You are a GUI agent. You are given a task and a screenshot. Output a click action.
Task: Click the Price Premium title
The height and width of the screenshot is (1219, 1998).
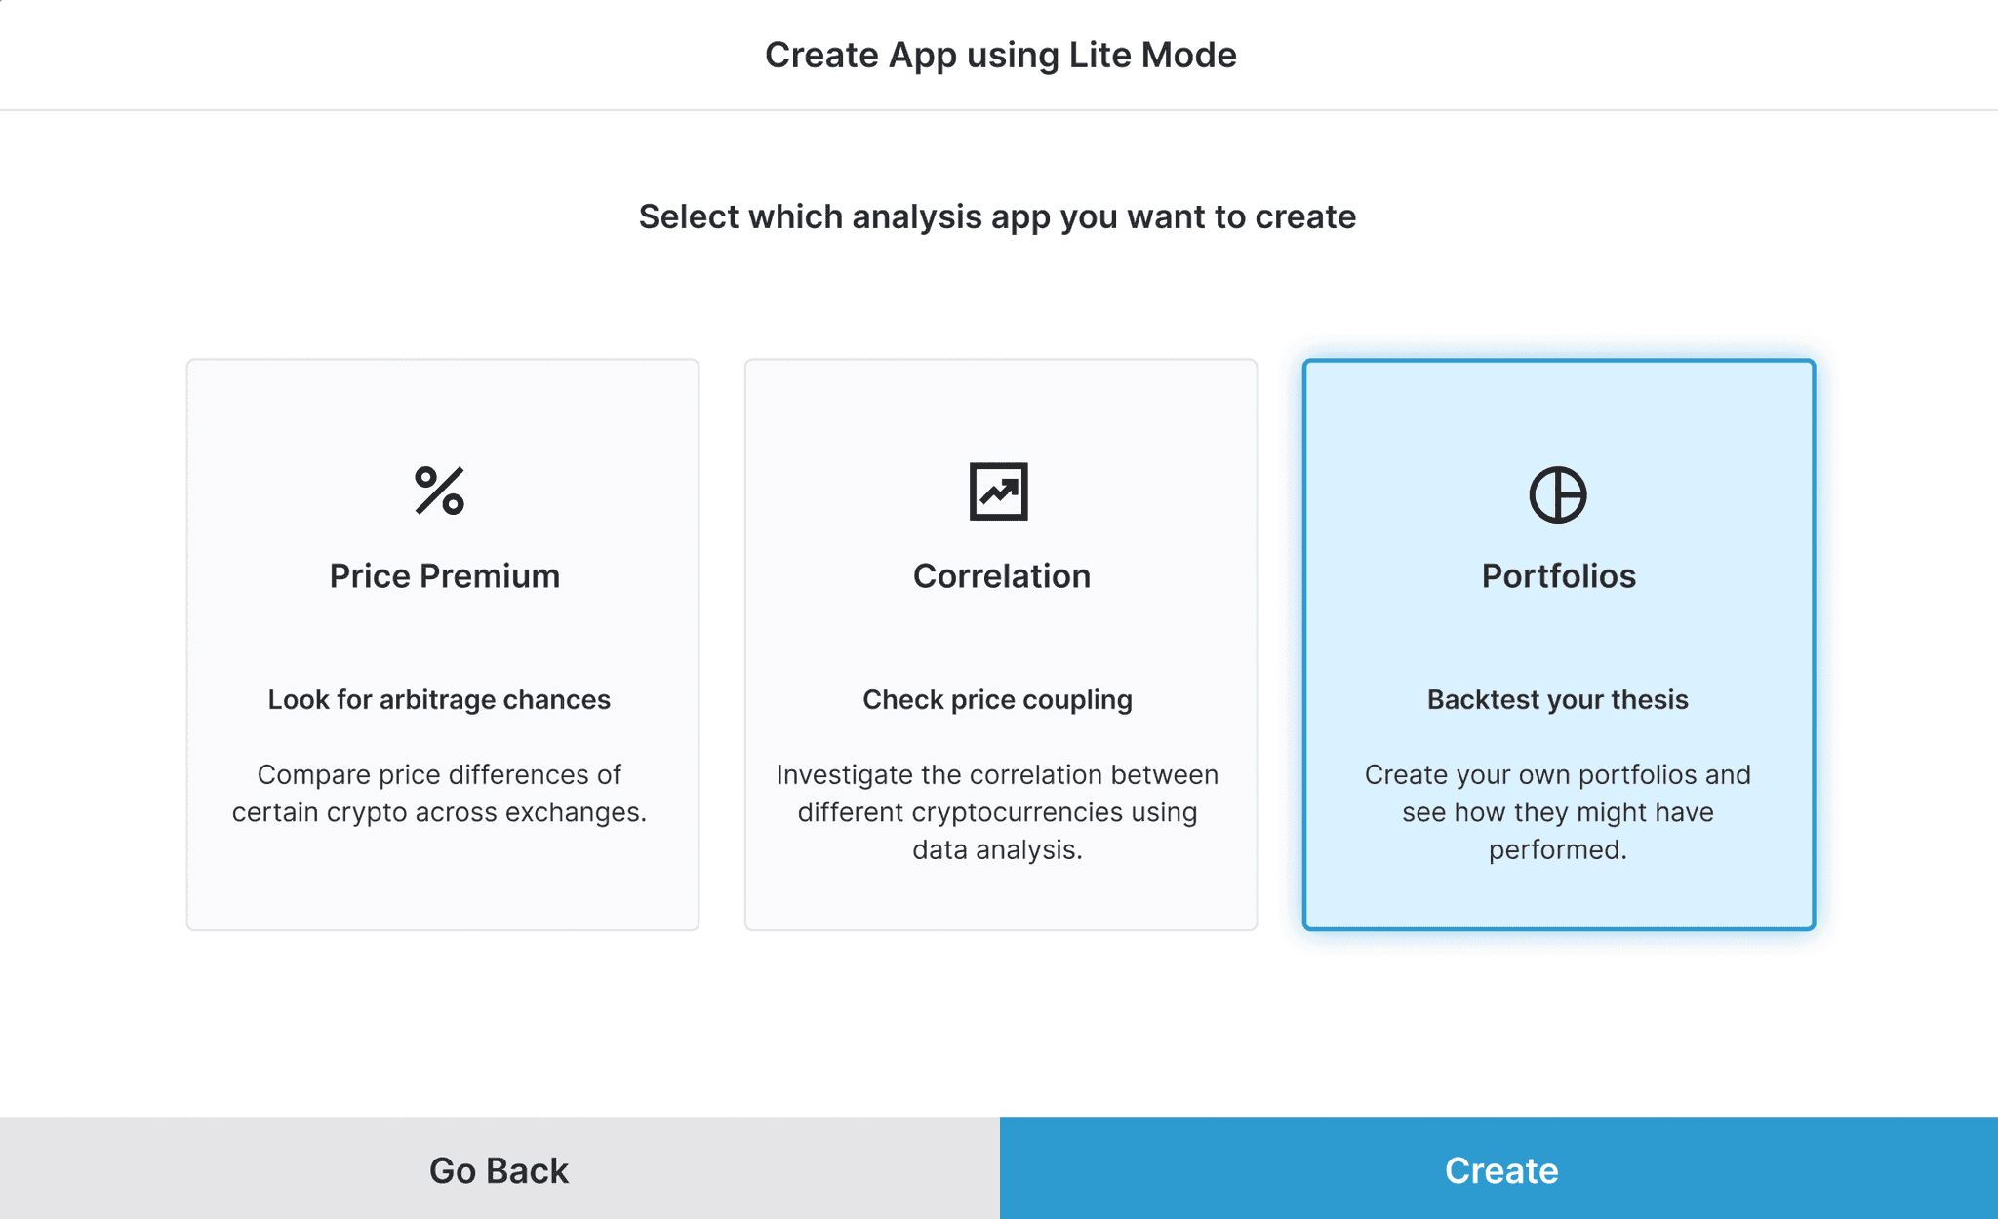point(444,575)
